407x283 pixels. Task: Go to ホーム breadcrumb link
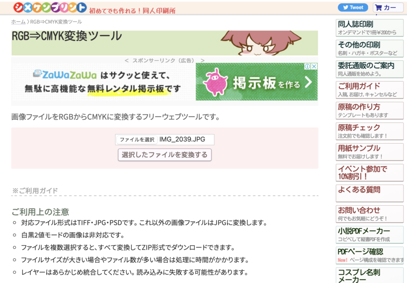click(x=18, y=22)
